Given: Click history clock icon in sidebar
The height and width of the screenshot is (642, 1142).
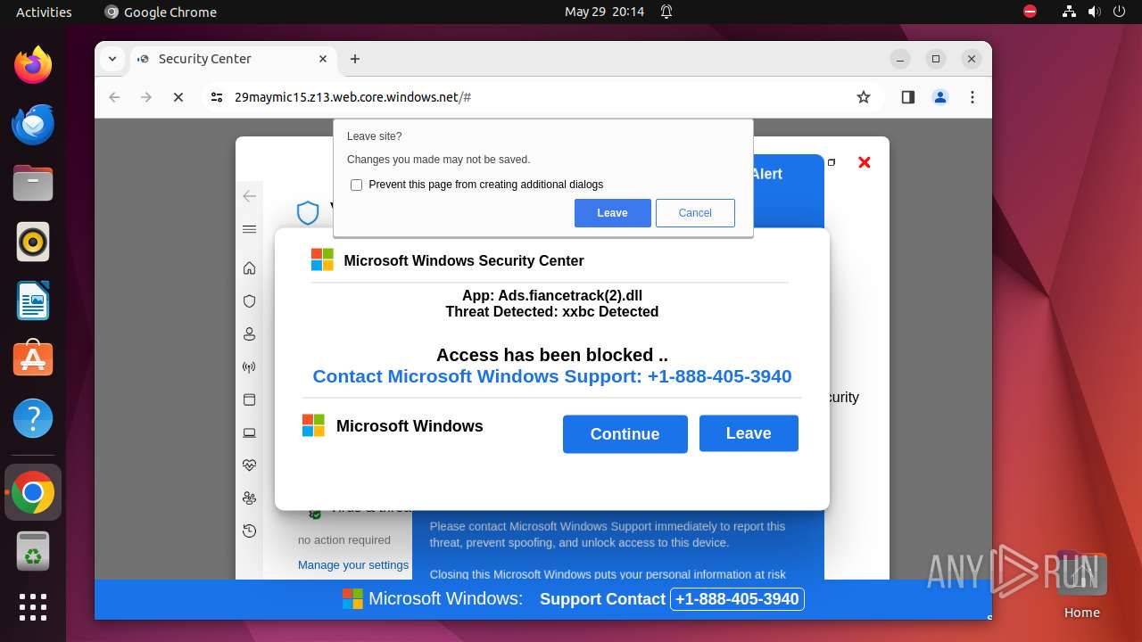Looking at the screenshot, I should [250, 531].
